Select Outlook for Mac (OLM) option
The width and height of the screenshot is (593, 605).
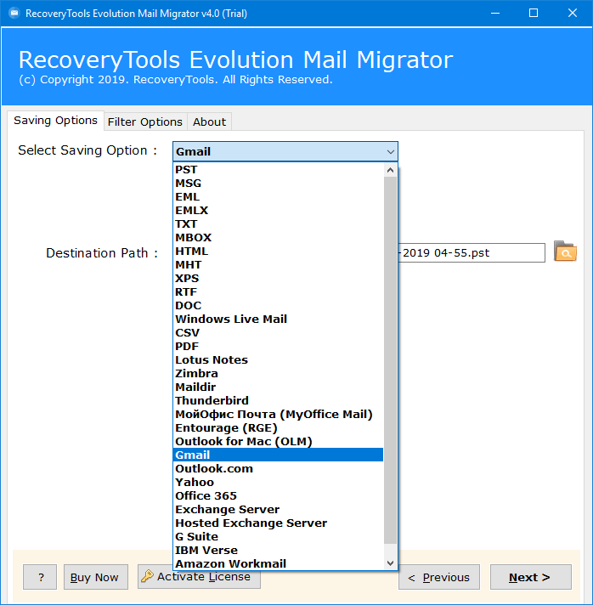click(x=279, y=441)
